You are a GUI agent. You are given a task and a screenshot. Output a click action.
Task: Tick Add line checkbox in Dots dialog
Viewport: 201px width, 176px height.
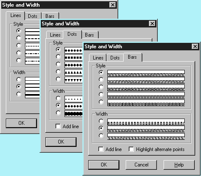[58, 126]
